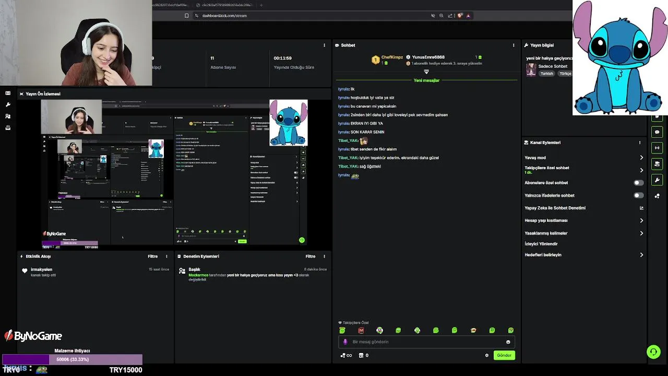
Task: Click second browser tab in tab strip
Action: point(223,5)
